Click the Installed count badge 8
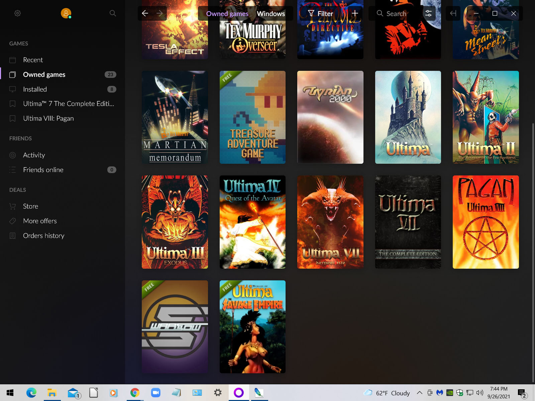535x401 pixels. (x=112, y=89)
